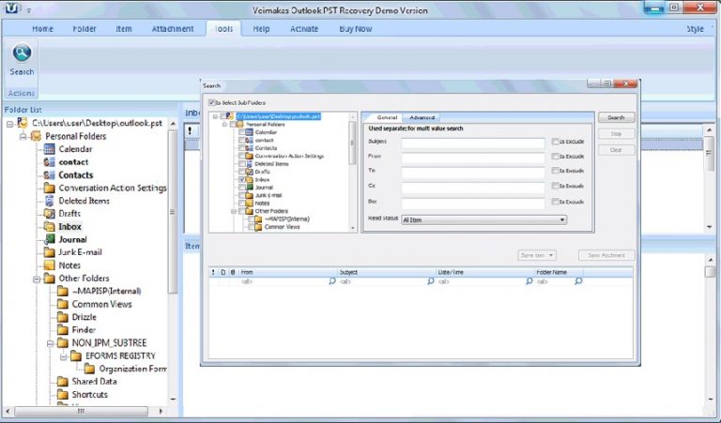Switch to the Advanced tab in Search dialog
Viewport: 721px width, 423px height.
coord(422,117)
